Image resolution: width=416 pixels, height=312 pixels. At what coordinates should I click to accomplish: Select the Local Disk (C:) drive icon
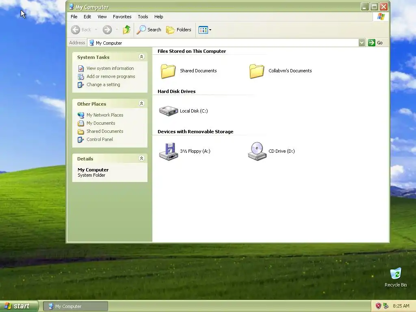click(168, 111)
